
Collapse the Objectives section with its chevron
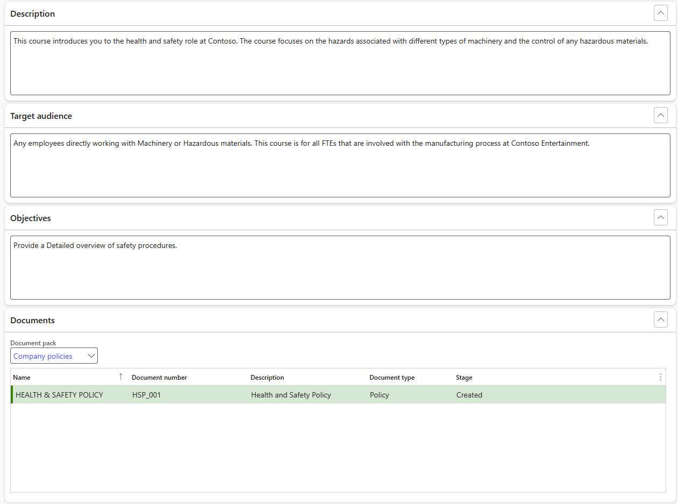[660, 218]
